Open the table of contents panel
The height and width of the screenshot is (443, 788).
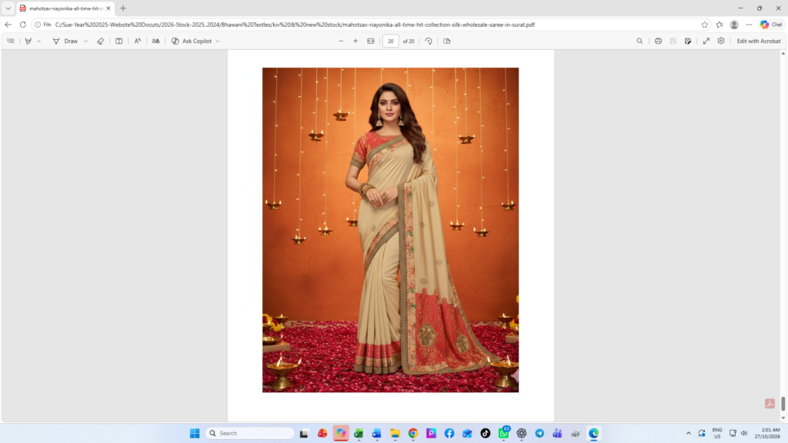11,42
